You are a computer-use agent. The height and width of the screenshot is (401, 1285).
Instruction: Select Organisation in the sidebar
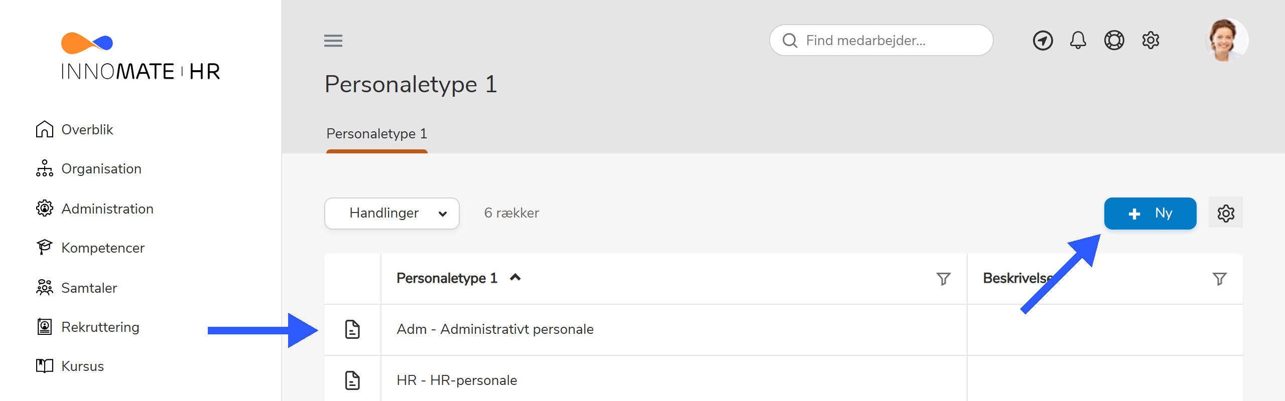(101, 169)
